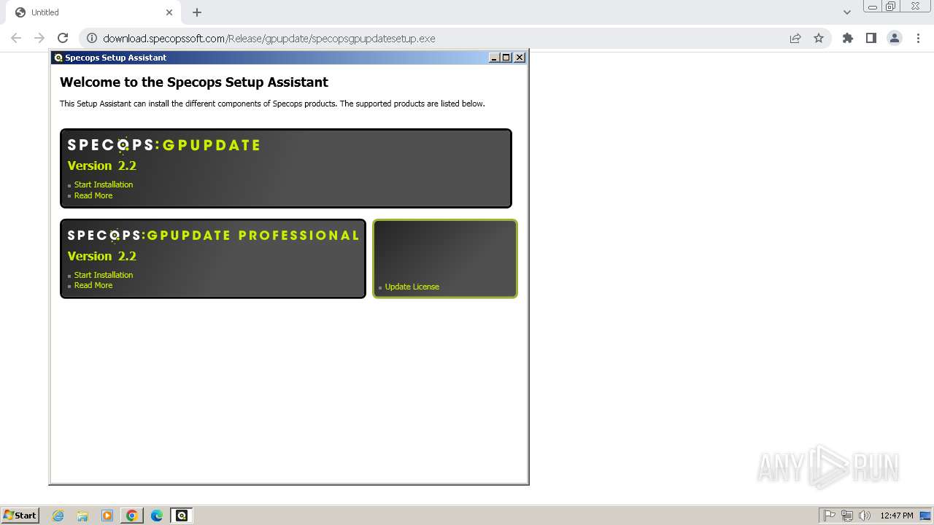
Task: Start Installation of Specops Gpupdate 2.2
Action: 104,184
